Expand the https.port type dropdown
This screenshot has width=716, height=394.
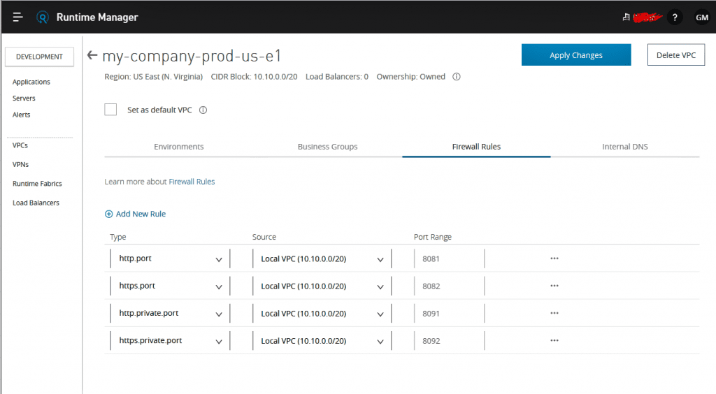point(170,286)
